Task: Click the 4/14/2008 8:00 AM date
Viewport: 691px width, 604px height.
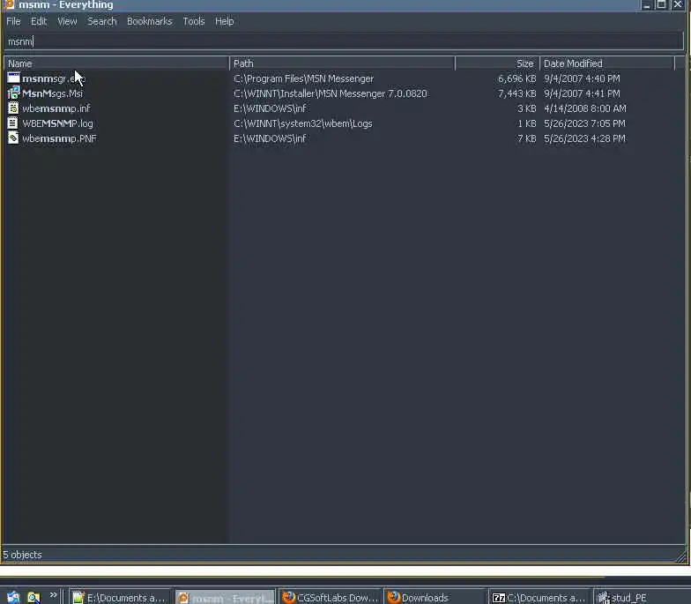Action: click(585, 108)
